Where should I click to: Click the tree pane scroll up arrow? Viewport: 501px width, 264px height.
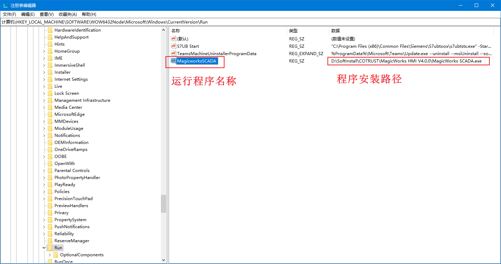163,30
